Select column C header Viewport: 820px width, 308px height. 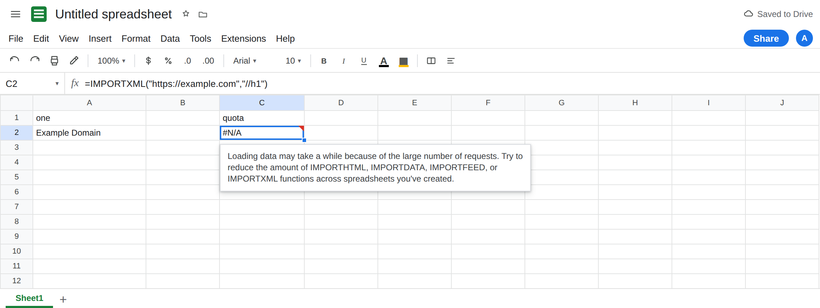[262, 103]
